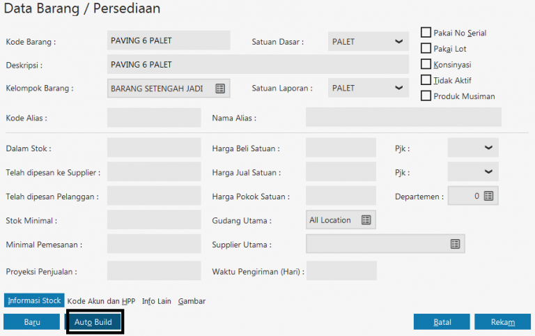Open the Info Lain tab
535x336 pixels.
pos(157,301)
